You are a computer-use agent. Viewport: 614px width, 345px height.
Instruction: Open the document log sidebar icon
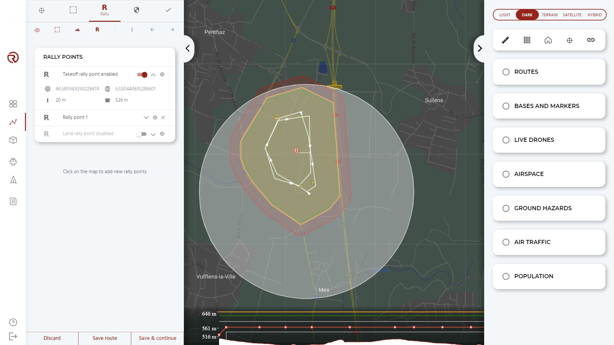point(13,201)
